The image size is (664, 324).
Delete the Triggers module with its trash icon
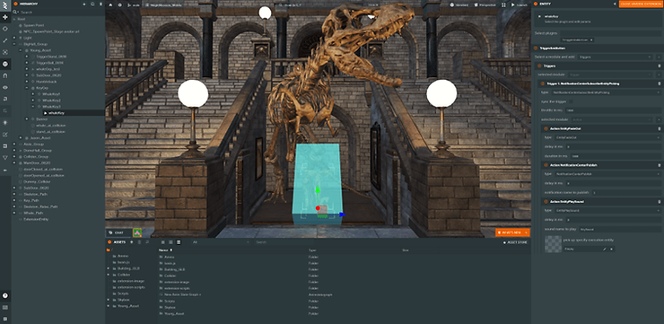tap(659, 66)
